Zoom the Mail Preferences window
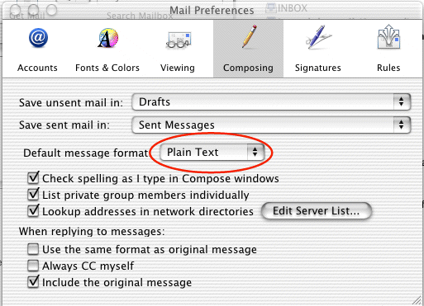This screenshot has width=424, height=306. (51, 10)
